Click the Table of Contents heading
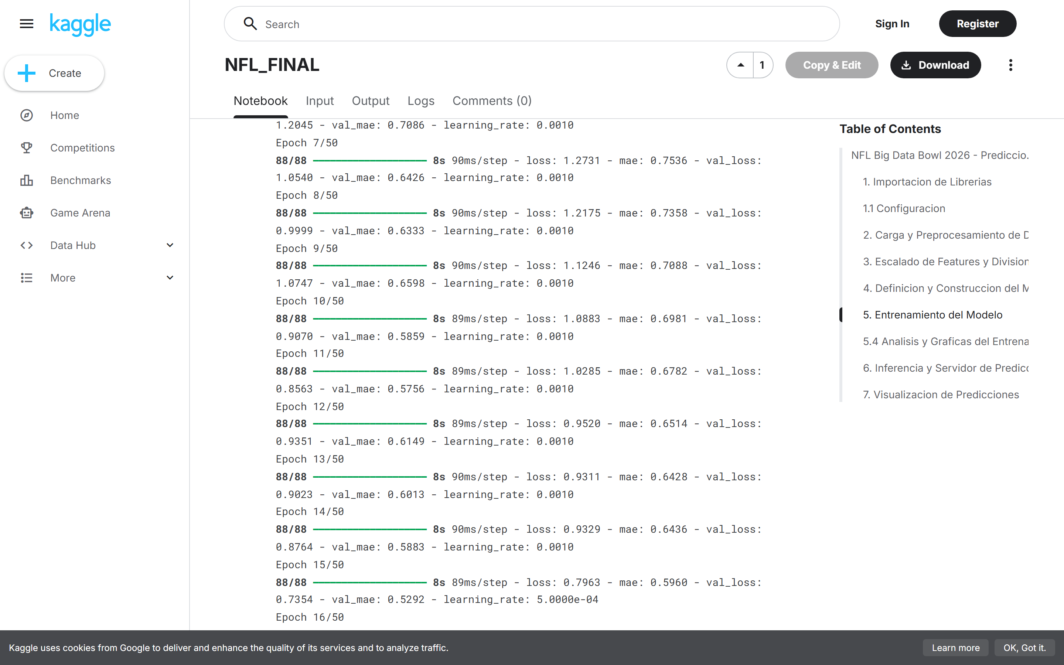The image size is (1064, 665). pos(890,129)
